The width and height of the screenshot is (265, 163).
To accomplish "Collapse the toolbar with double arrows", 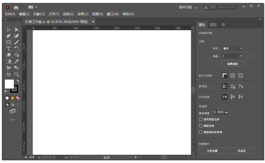I will point(6,19).
